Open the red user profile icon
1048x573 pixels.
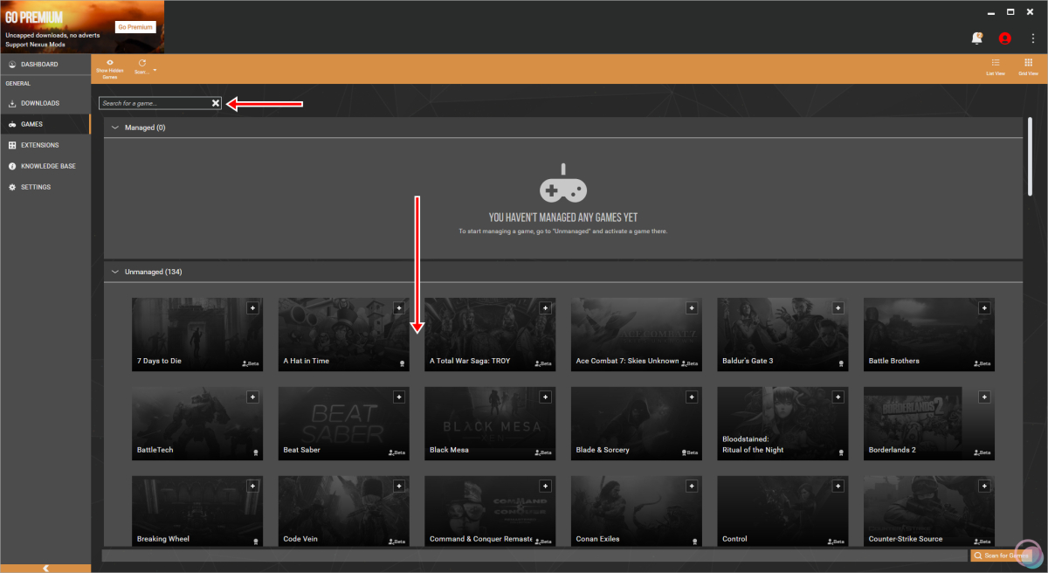[x=1004, y=38]
